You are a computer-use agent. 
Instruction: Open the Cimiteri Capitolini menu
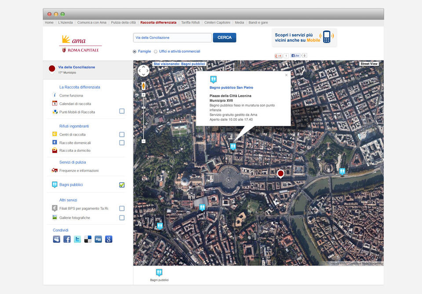217,22
